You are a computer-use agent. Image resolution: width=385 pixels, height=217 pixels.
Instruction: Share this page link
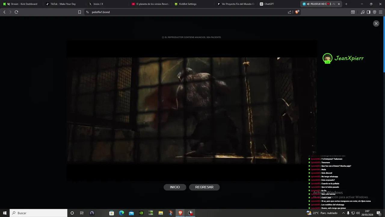point(289,12)
